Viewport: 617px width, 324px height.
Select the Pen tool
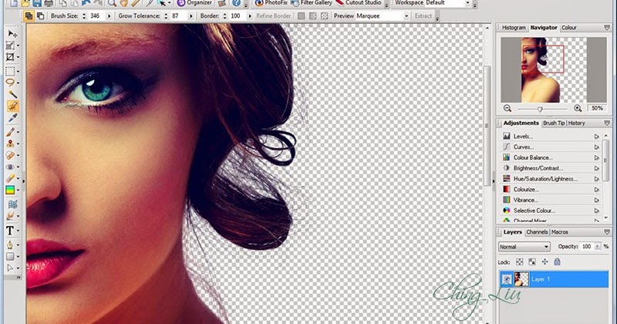pyautogui.click(x=10, y=245)
